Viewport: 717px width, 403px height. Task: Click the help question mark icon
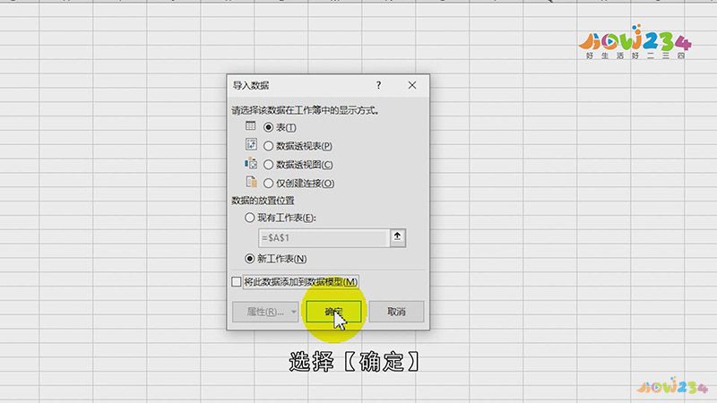378,85
